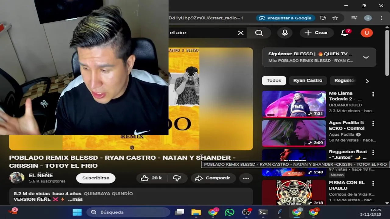
Task: Select the Todos filter chip
Action: pos(274,81)
